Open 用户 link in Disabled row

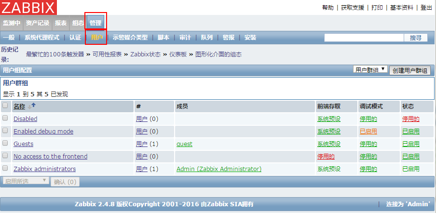pos(141,119)
